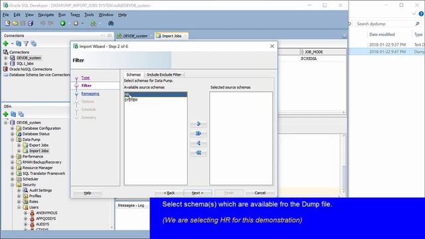Expand RMAN Backup/Recovery node

12,162
